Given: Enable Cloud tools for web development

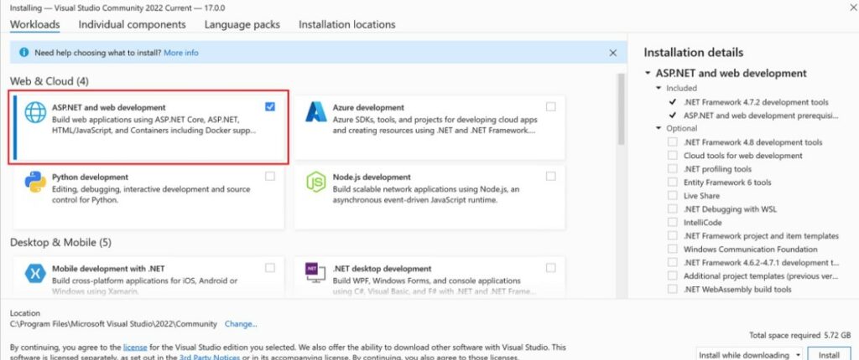Looking at the screenshot, I should pyautogui.click(x=672, y=156).
